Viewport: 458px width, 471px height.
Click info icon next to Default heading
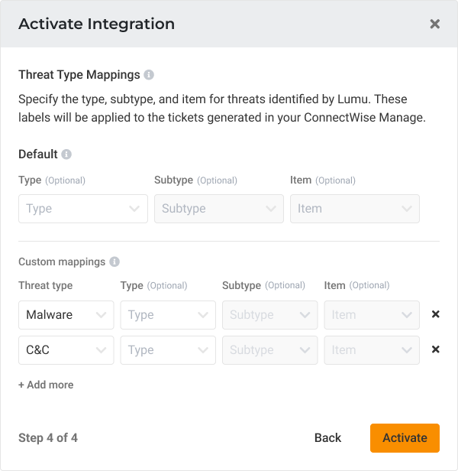coord(66,154)
